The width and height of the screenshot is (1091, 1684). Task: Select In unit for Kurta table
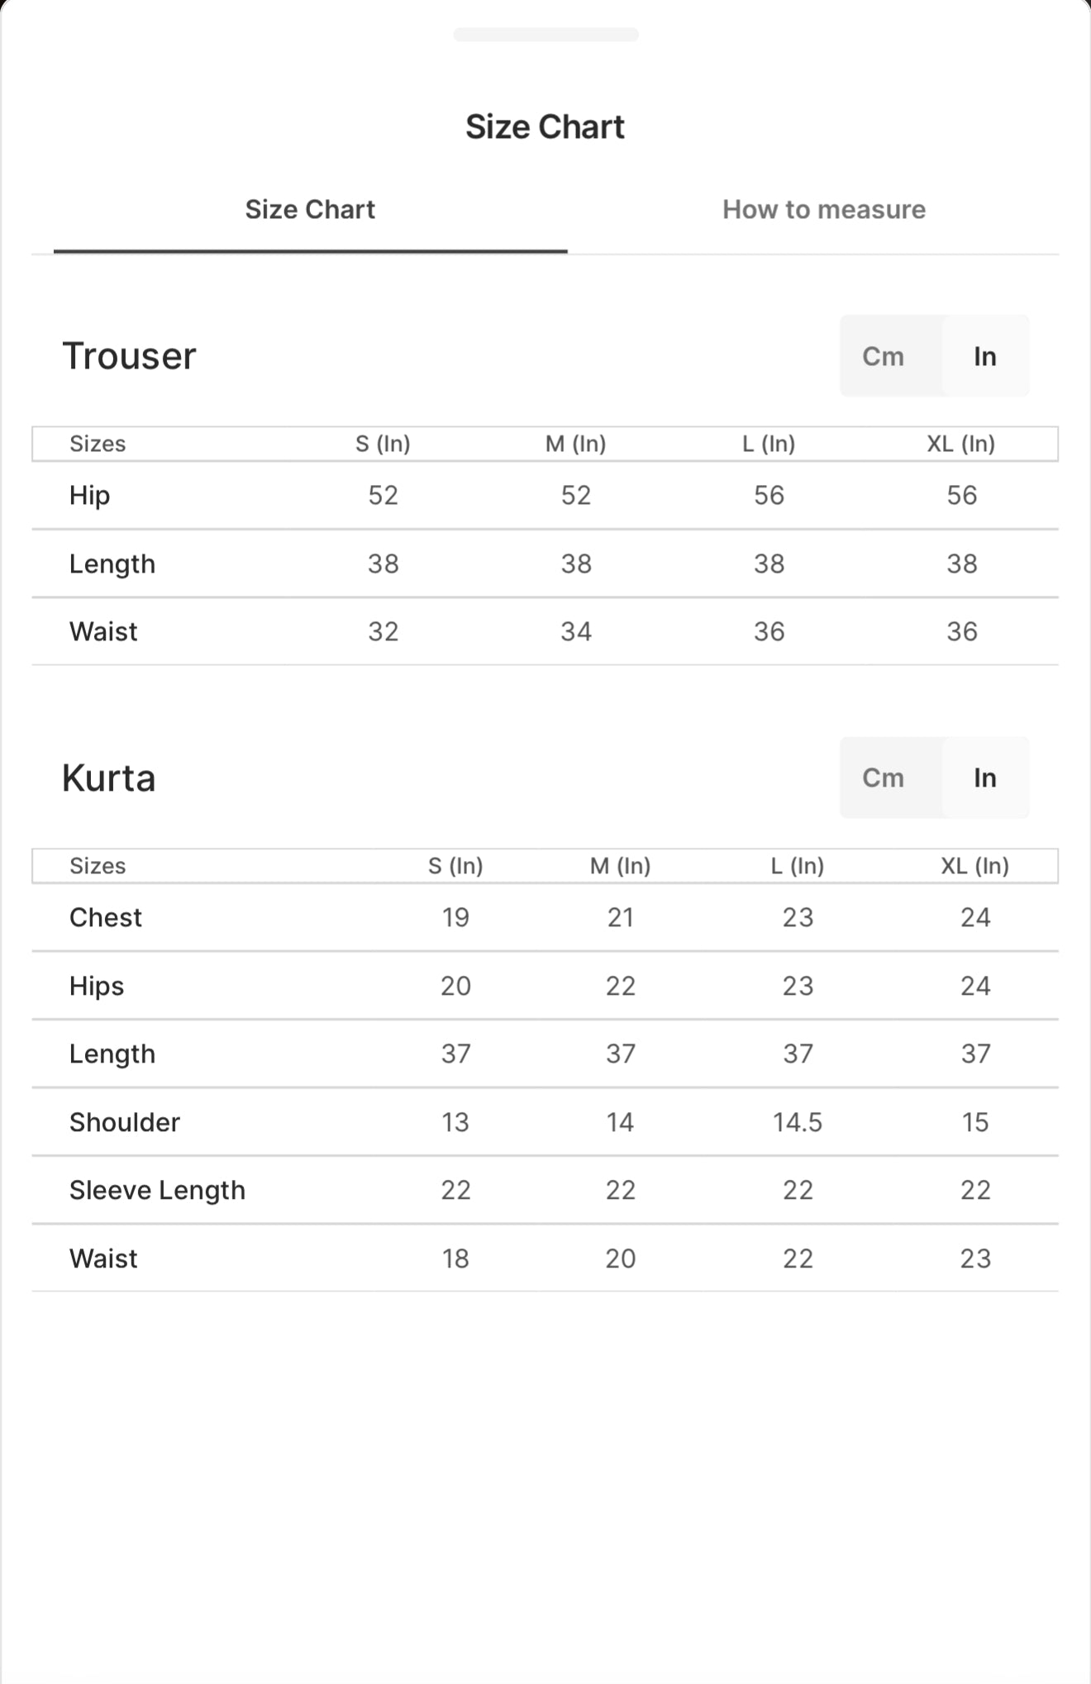[x=984, y=778]
